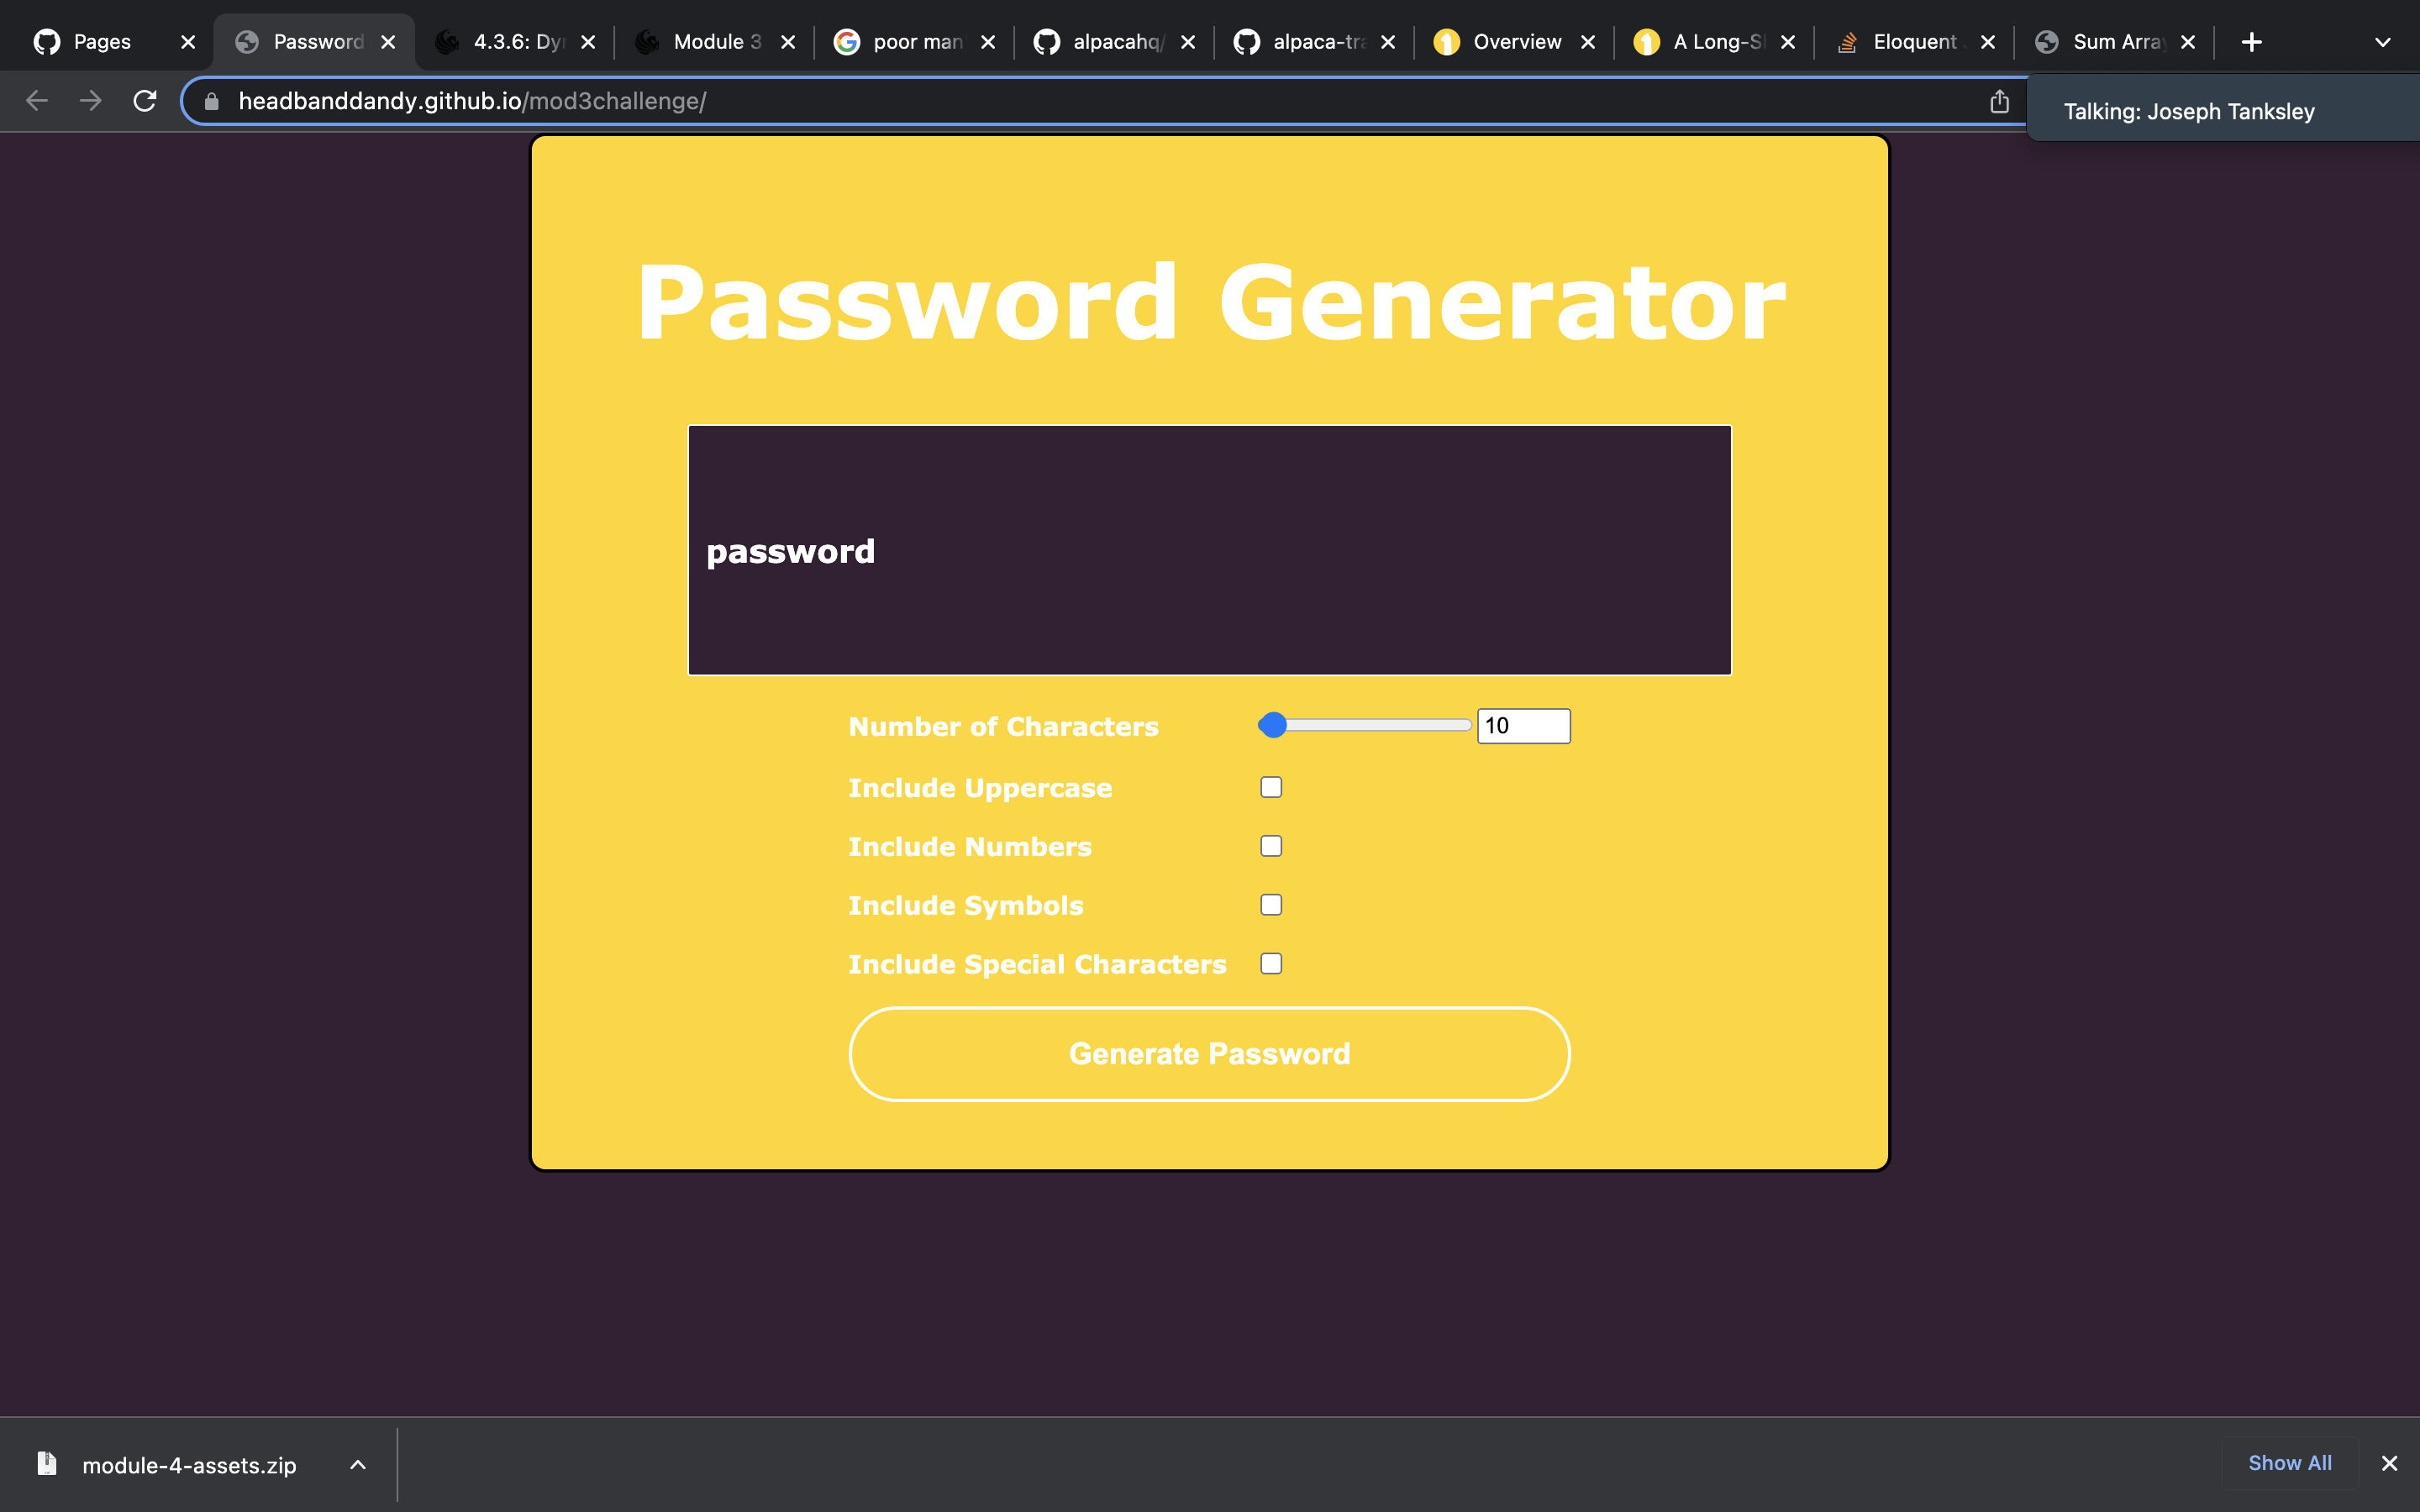Open the Pages GitHub tab favicon
This screenshot has height=1512, width=2420.
coord(46,41)
